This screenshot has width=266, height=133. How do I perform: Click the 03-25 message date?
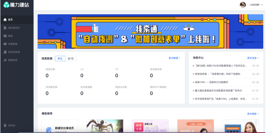point(255,66)
